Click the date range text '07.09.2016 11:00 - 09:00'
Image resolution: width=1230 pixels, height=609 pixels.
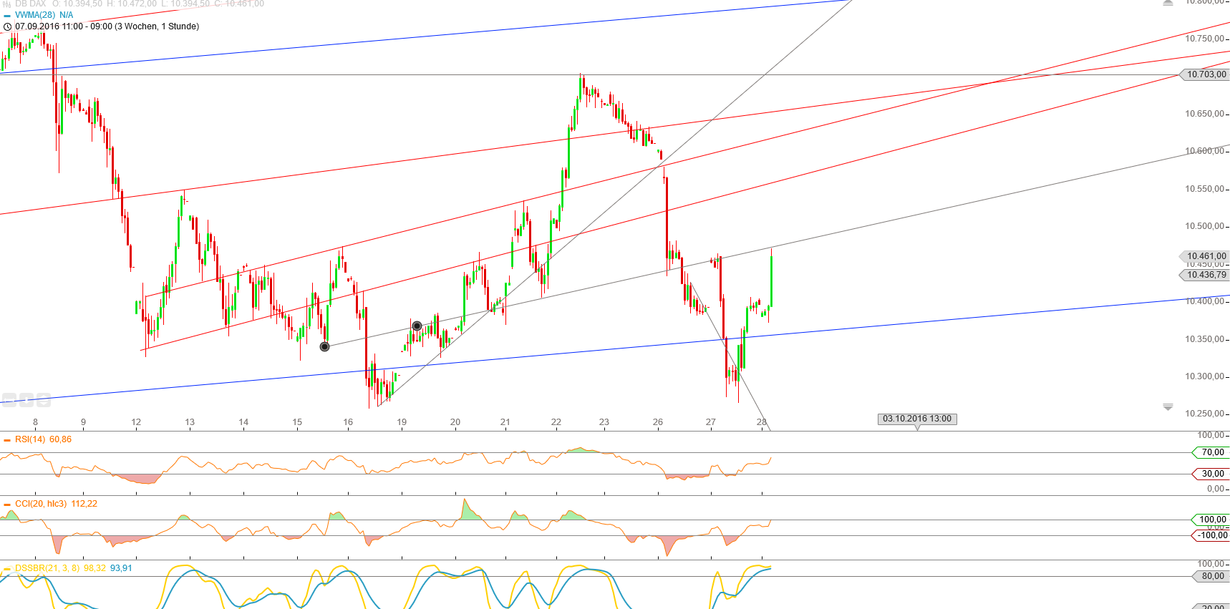click(64, 26)
